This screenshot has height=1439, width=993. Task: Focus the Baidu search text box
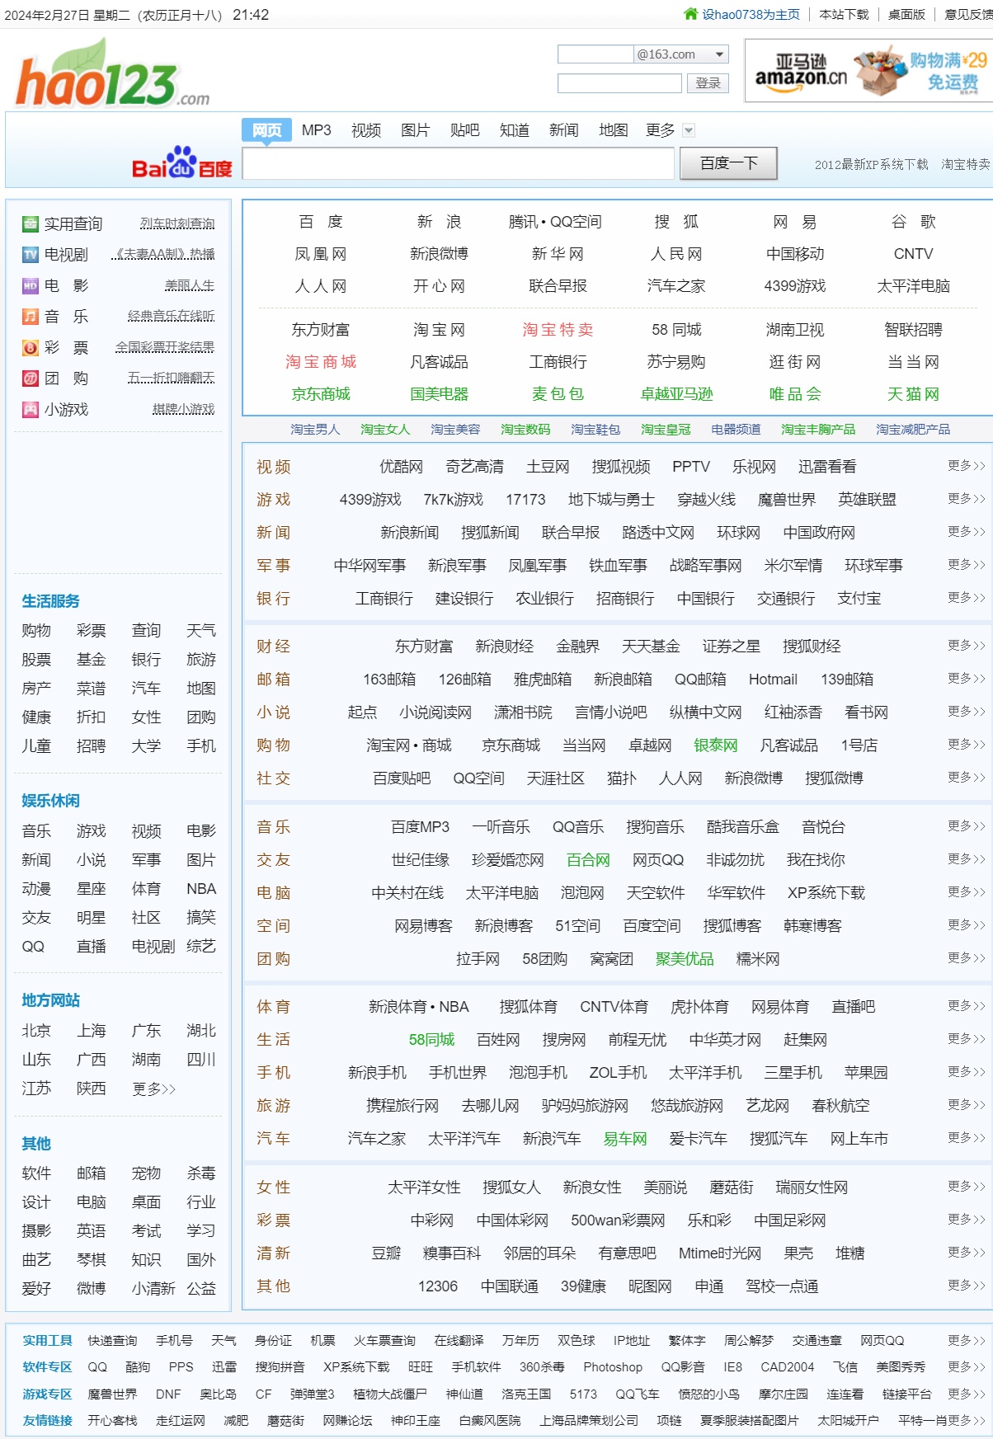(x=458, y=163)
